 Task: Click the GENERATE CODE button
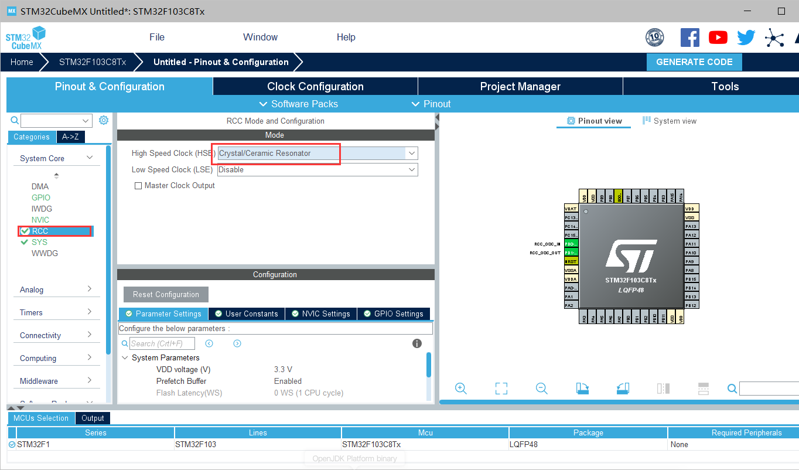tap(694, 62)
